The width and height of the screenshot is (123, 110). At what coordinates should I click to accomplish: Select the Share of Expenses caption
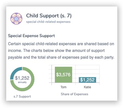point(74,94)
